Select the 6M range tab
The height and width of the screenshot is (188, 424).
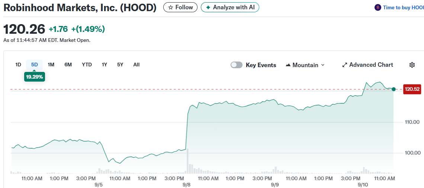click(x=68, y=65)
